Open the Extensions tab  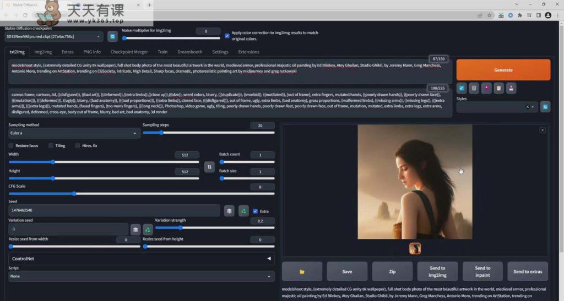point(248,52)
